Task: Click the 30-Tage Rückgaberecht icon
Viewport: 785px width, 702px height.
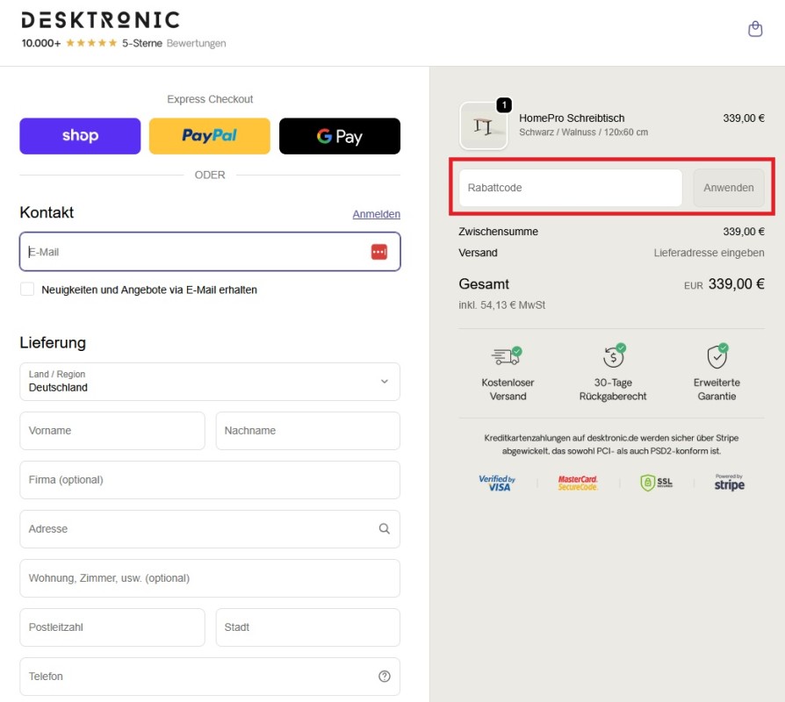Action: [613, 355]
